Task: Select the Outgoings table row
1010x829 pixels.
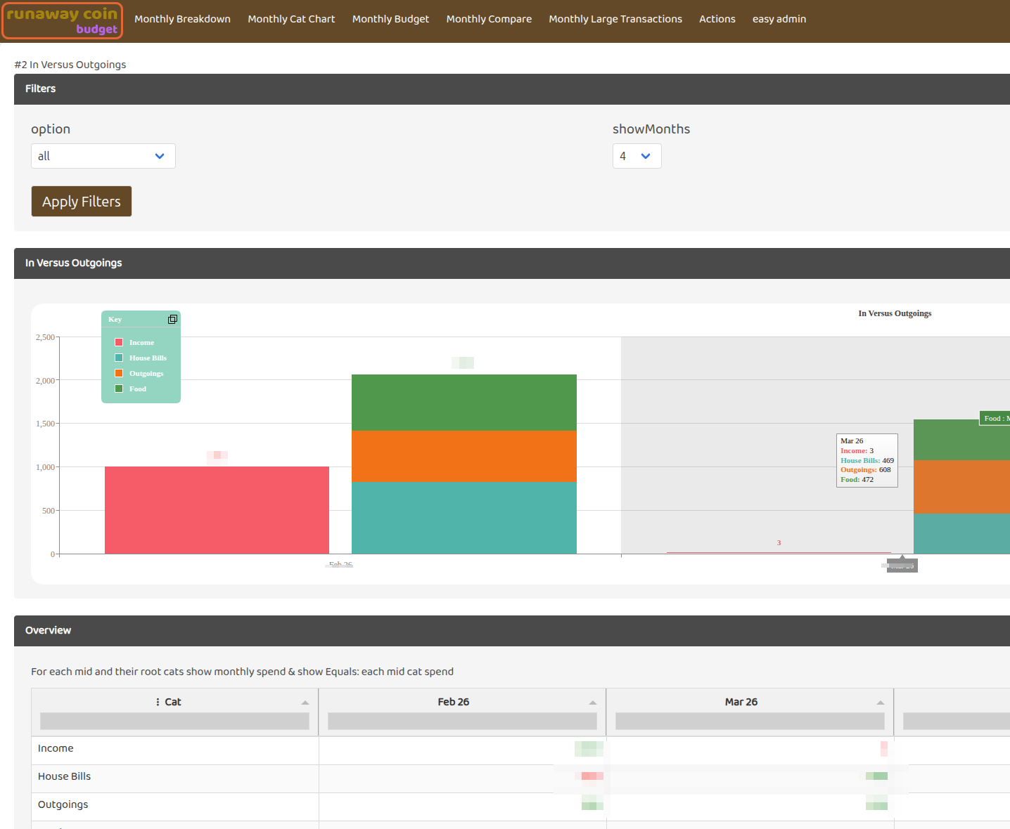Action: click(x=520, y=807)
